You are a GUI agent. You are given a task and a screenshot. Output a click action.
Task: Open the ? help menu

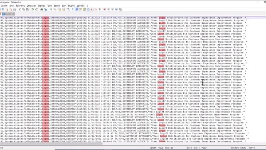87,6
